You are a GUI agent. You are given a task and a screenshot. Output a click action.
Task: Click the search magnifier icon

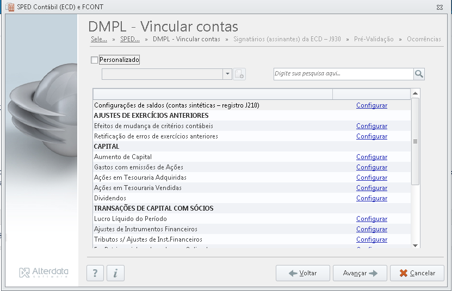click(x=419, y=74)
